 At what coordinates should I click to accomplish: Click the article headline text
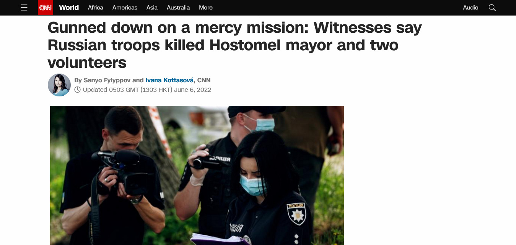(234, 45)
